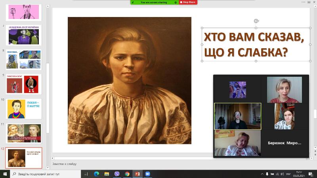Viewport: 317px width, 178px height.
Task: Open Task View on the taskbar
Action: (x=86, y=174)
